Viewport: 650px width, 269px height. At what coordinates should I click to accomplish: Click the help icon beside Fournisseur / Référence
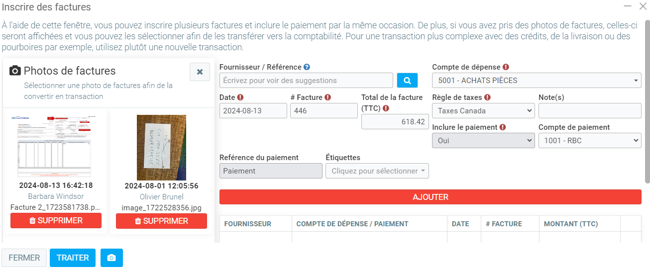coord(307,67)
